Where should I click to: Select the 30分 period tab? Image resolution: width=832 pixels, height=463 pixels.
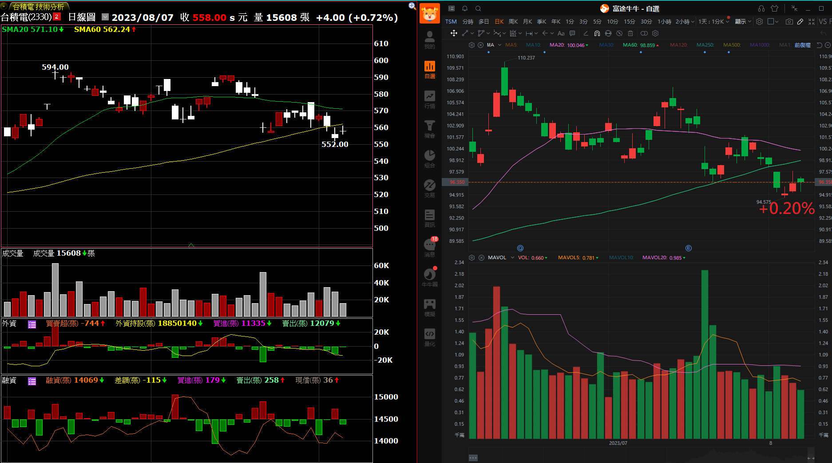point(646,21)
